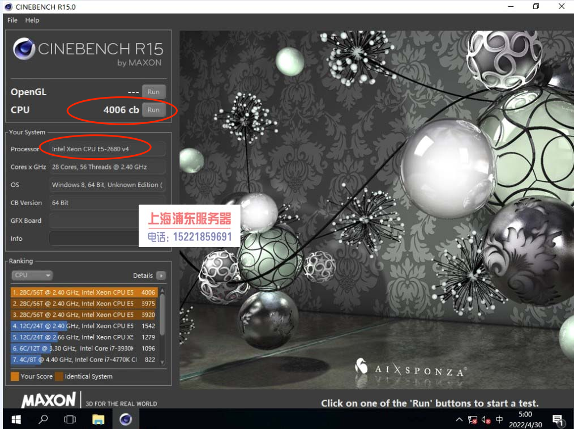Open taskbar search magnifier icon
This screenshot has height=429, width=574.
pyautogui.click(x=43, y=419)
